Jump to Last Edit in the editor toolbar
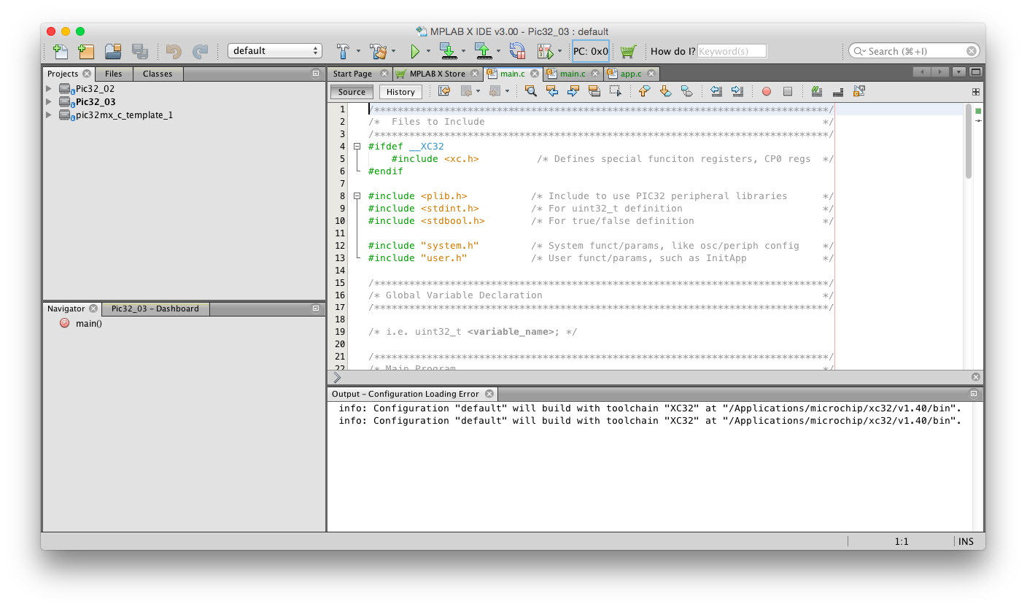Screen dimensions: 1027x609 point(444,91)
